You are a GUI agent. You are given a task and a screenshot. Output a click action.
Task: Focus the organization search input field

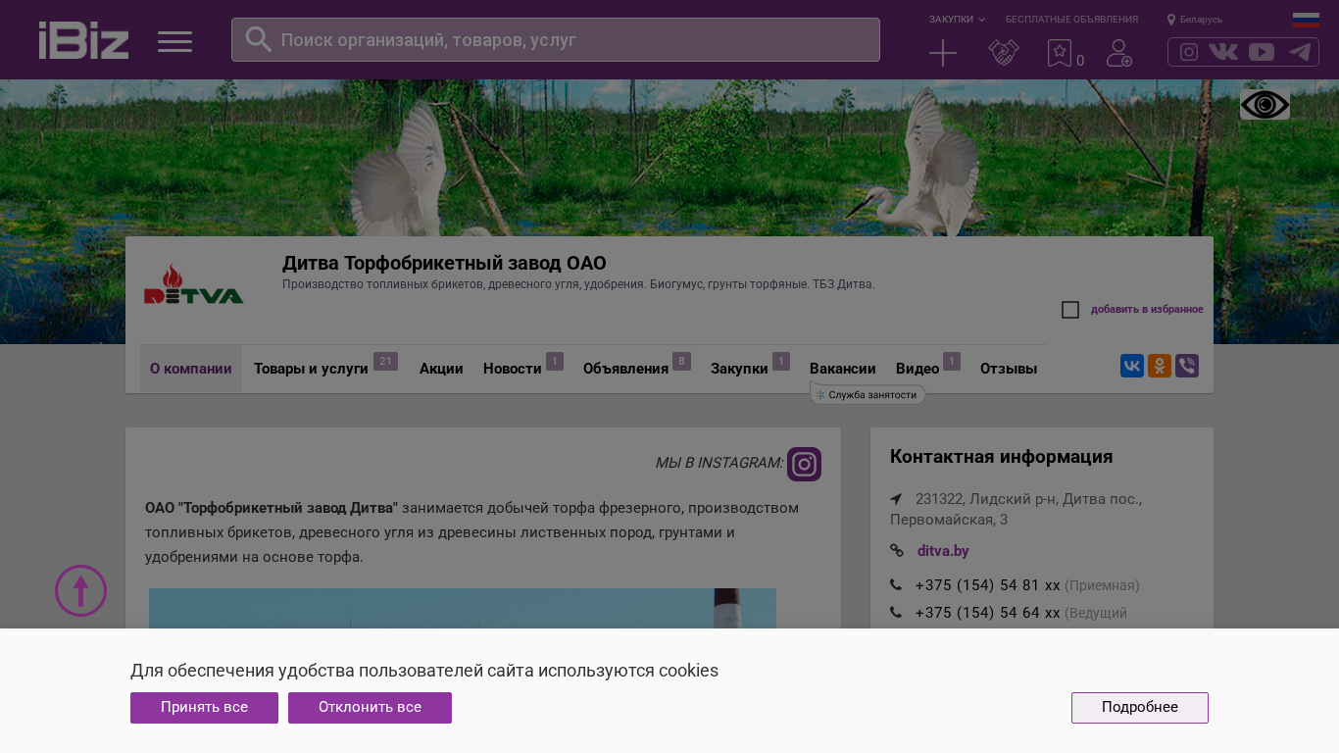click(x=556, y=40)
